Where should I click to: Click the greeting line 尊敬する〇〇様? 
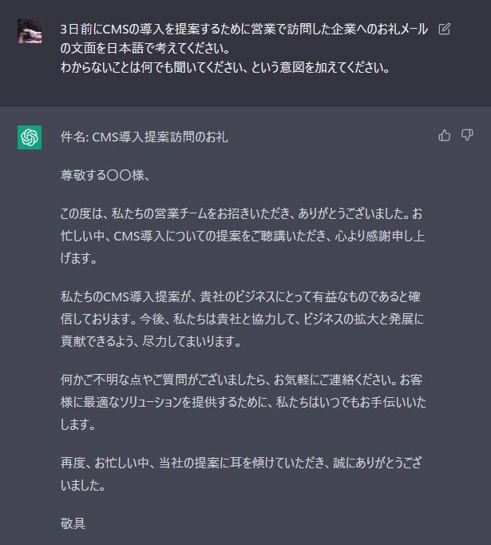(x=105, y=175)
